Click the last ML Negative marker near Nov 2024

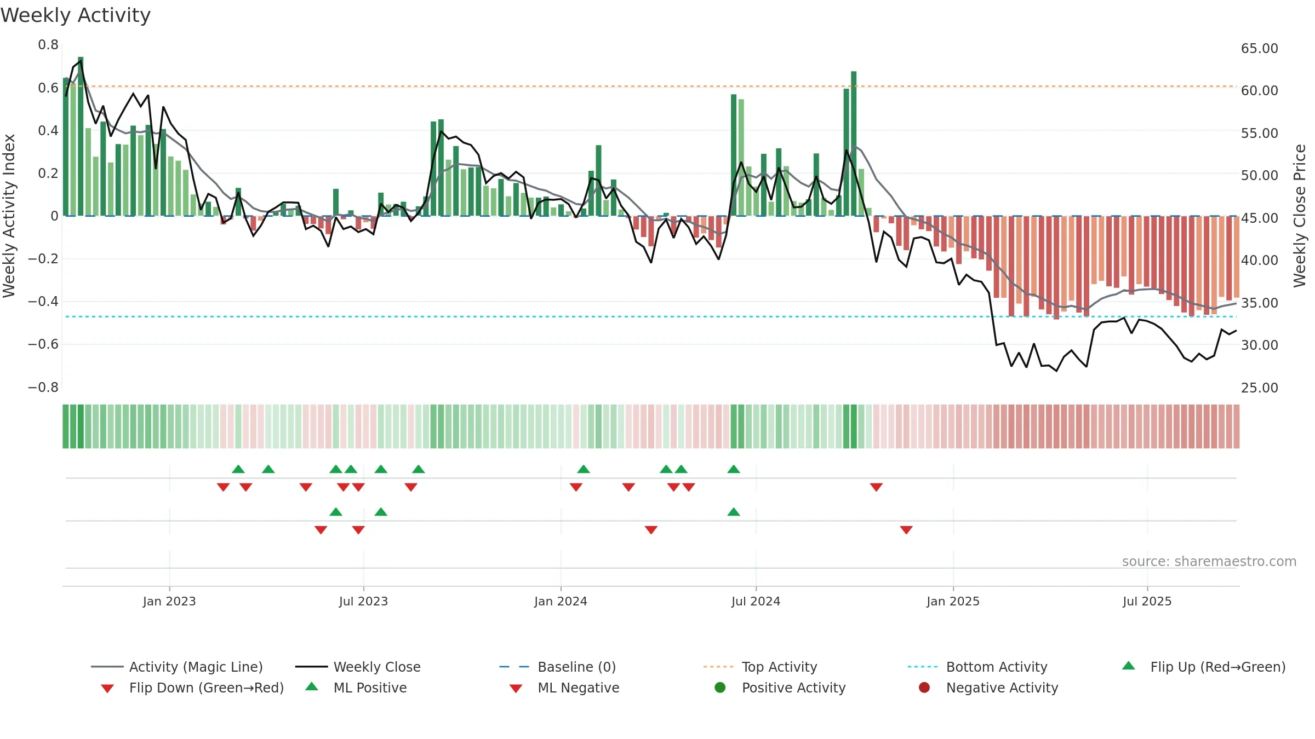click(906, 529)
